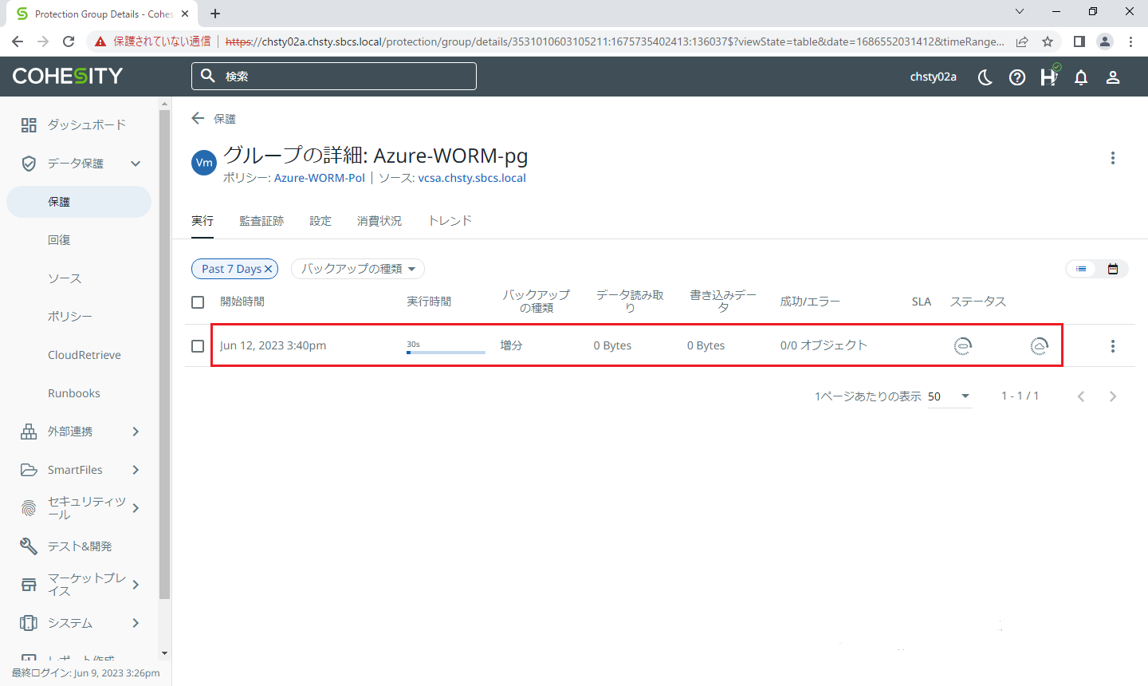Open the user account icon
The width and height of the screenshot is (1148, 686).
click(1113, 77)
